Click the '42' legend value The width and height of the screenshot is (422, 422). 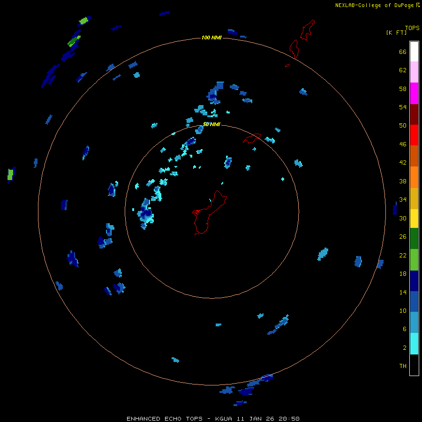tap(403, 163)
